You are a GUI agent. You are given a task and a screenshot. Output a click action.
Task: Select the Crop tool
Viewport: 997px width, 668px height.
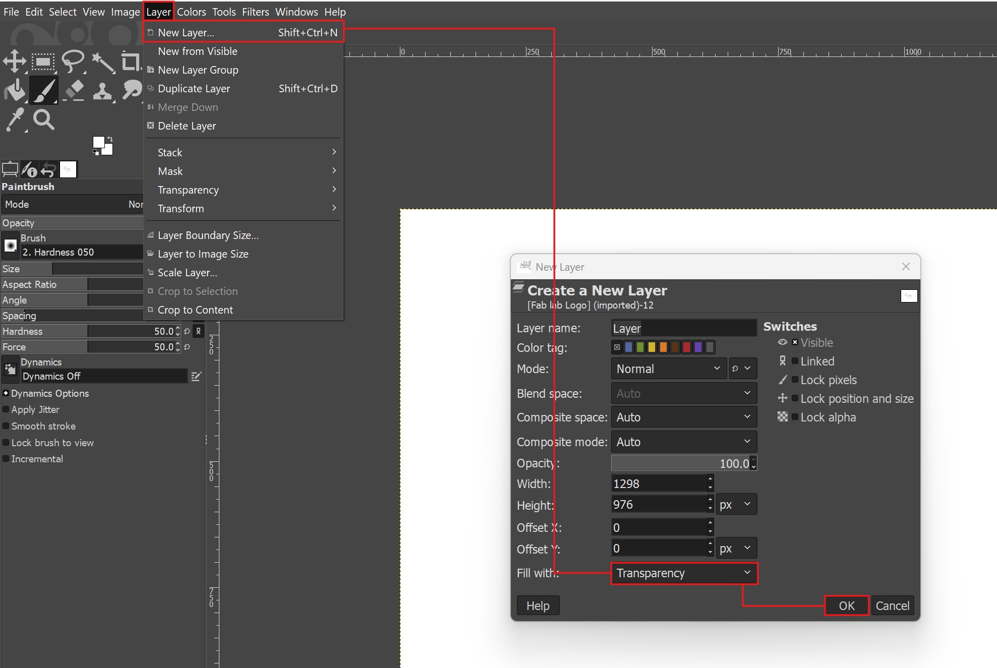tap(131, 62)
